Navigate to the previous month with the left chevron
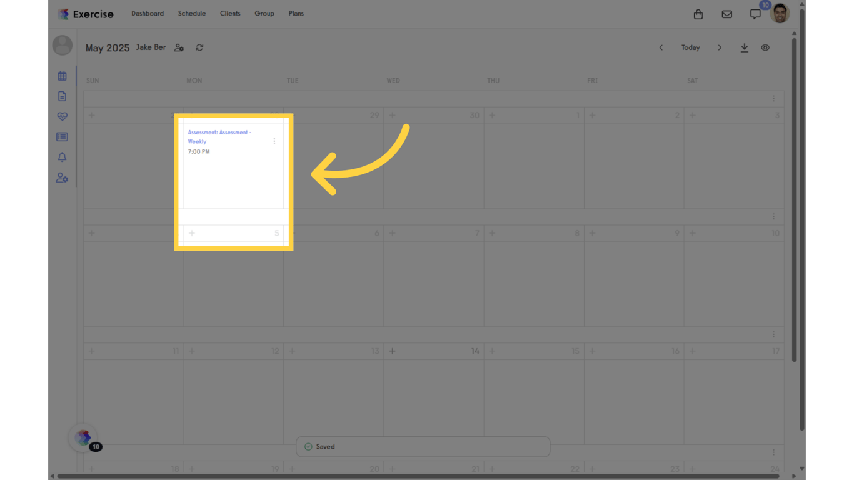 coord(661,47)
